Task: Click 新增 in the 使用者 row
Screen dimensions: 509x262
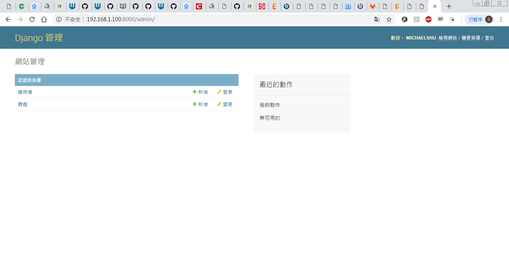Action: [x=200, y=92]
